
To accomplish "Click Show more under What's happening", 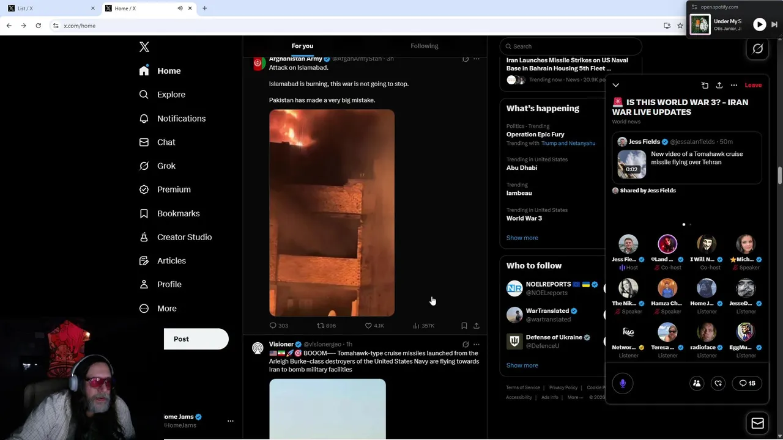I will point(522,238).
